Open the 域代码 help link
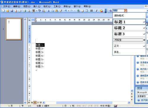This screenshot has height=108, width=148. tap(144, 69)
